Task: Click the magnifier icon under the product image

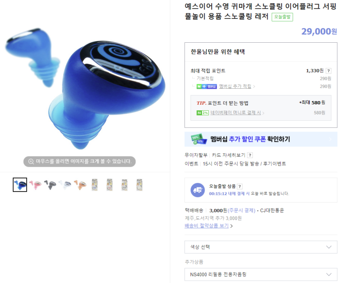Action: 31,162
